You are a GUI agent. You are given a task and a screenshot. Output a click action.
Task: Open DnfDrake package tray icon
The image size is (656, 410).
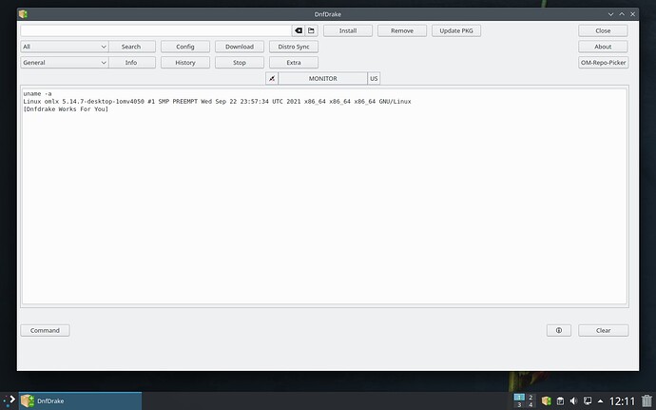coord(546,400)
